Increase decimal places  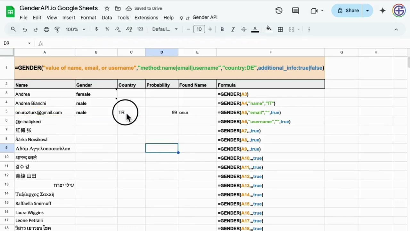(x=129, y=29)
